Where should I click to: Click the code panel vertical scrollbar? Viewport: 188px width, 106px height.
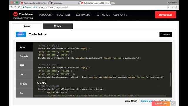coord(170,79)
